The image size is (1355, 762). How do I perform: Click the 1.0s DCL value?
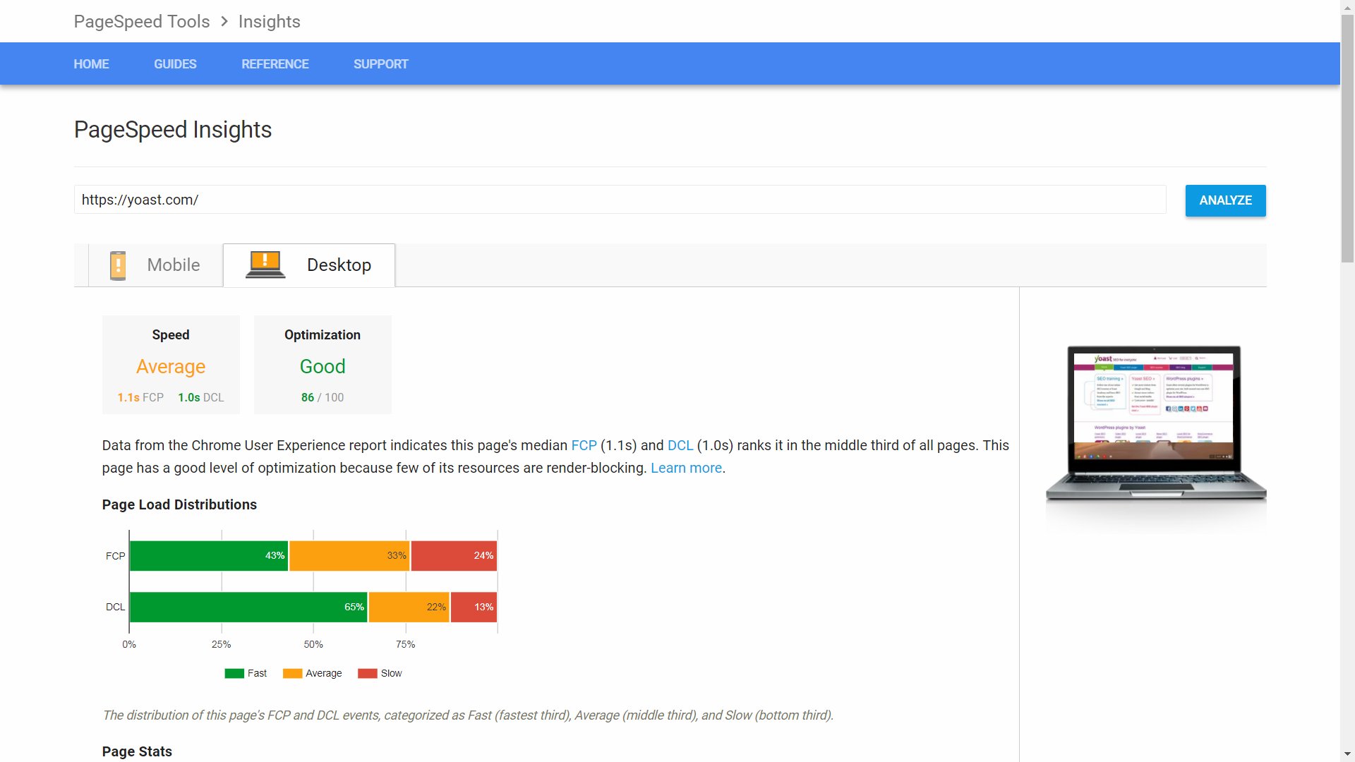tap(201, 397)
